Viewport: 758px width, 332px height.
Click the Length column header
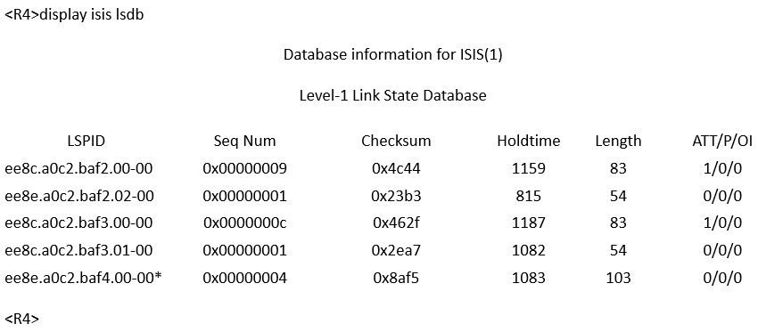click(x=618, y=141)
